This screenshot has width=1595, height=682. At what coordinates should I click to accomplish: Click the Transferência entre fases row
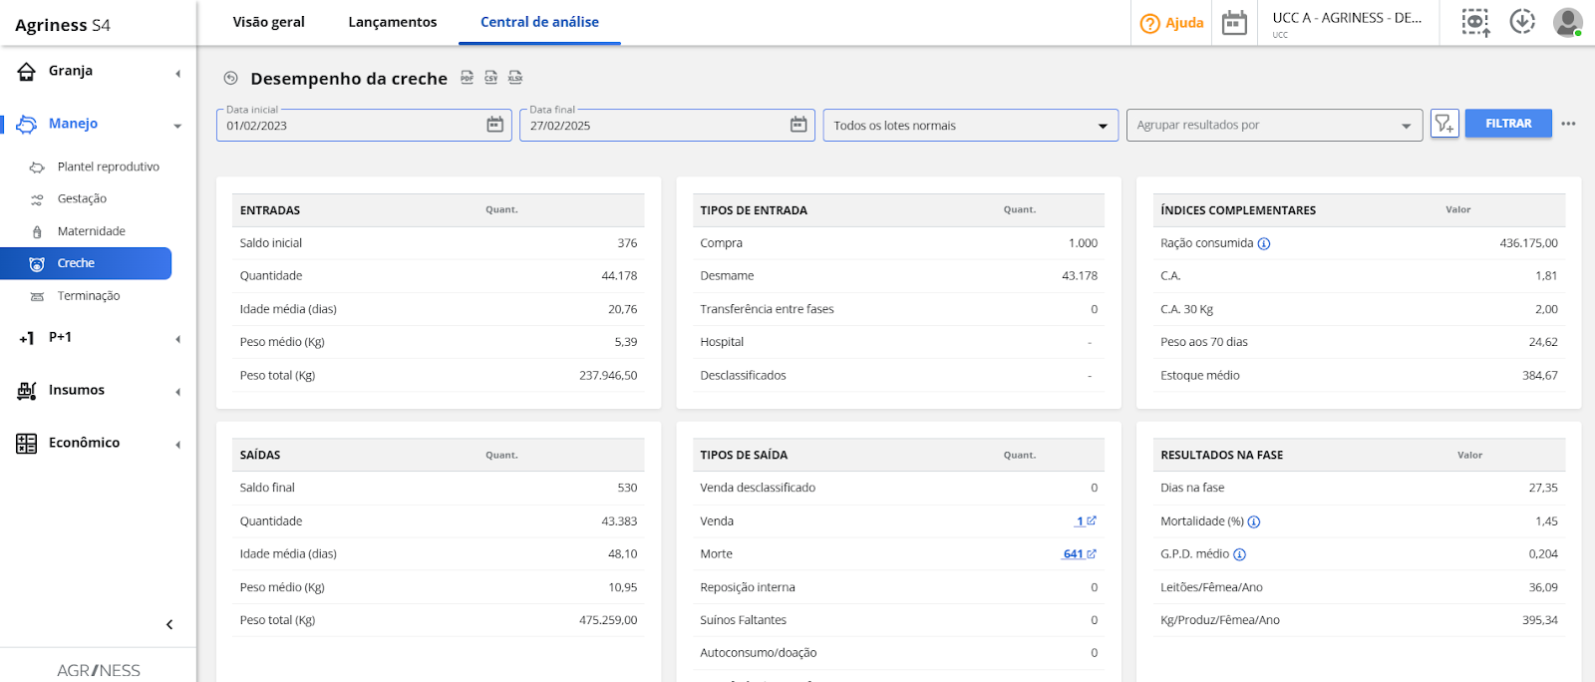(898, 309)
